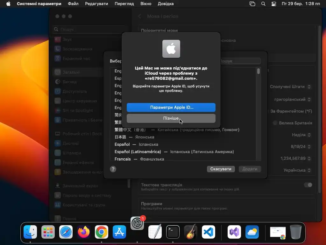Open the Системні параметри menu
The width and height of the screenshot is (326, 245).
(x=39, y=4)
